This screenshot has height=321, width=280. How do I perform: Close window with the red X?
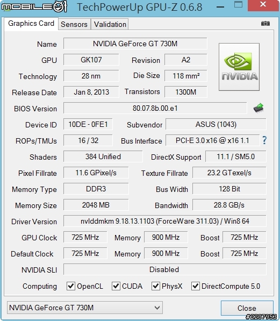pyautogui.click(x=263, y=5)
